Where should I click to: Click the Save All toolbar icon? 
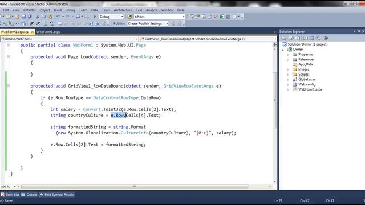coord(30,17)
